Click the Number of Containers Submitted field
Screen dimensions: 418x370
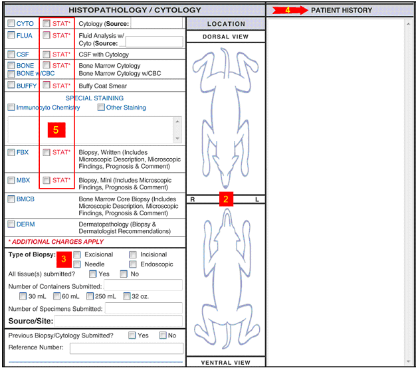pos(143,285)
